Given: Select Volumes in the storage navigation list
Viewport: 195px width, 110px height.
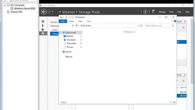Looking at the screenshot, I should click(55, 26).
